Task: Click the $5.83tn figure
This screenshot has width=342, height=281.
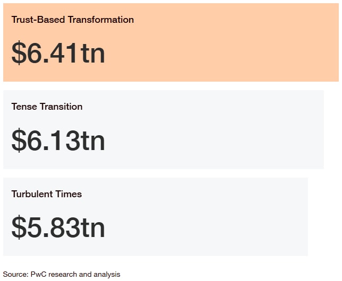Action: [x=58, y=227]
